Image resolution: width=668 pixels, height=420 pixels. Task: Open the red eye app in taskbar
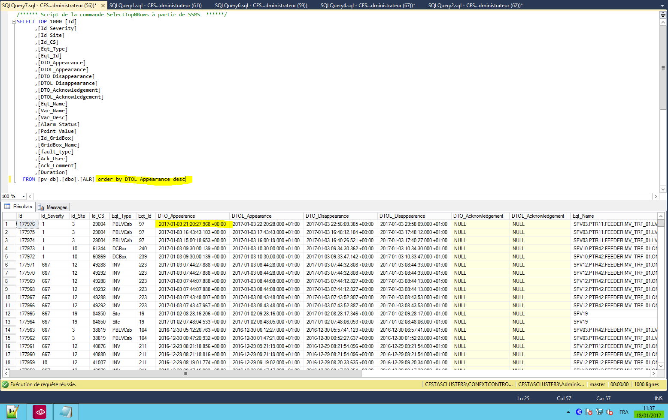tap(39, 412)
